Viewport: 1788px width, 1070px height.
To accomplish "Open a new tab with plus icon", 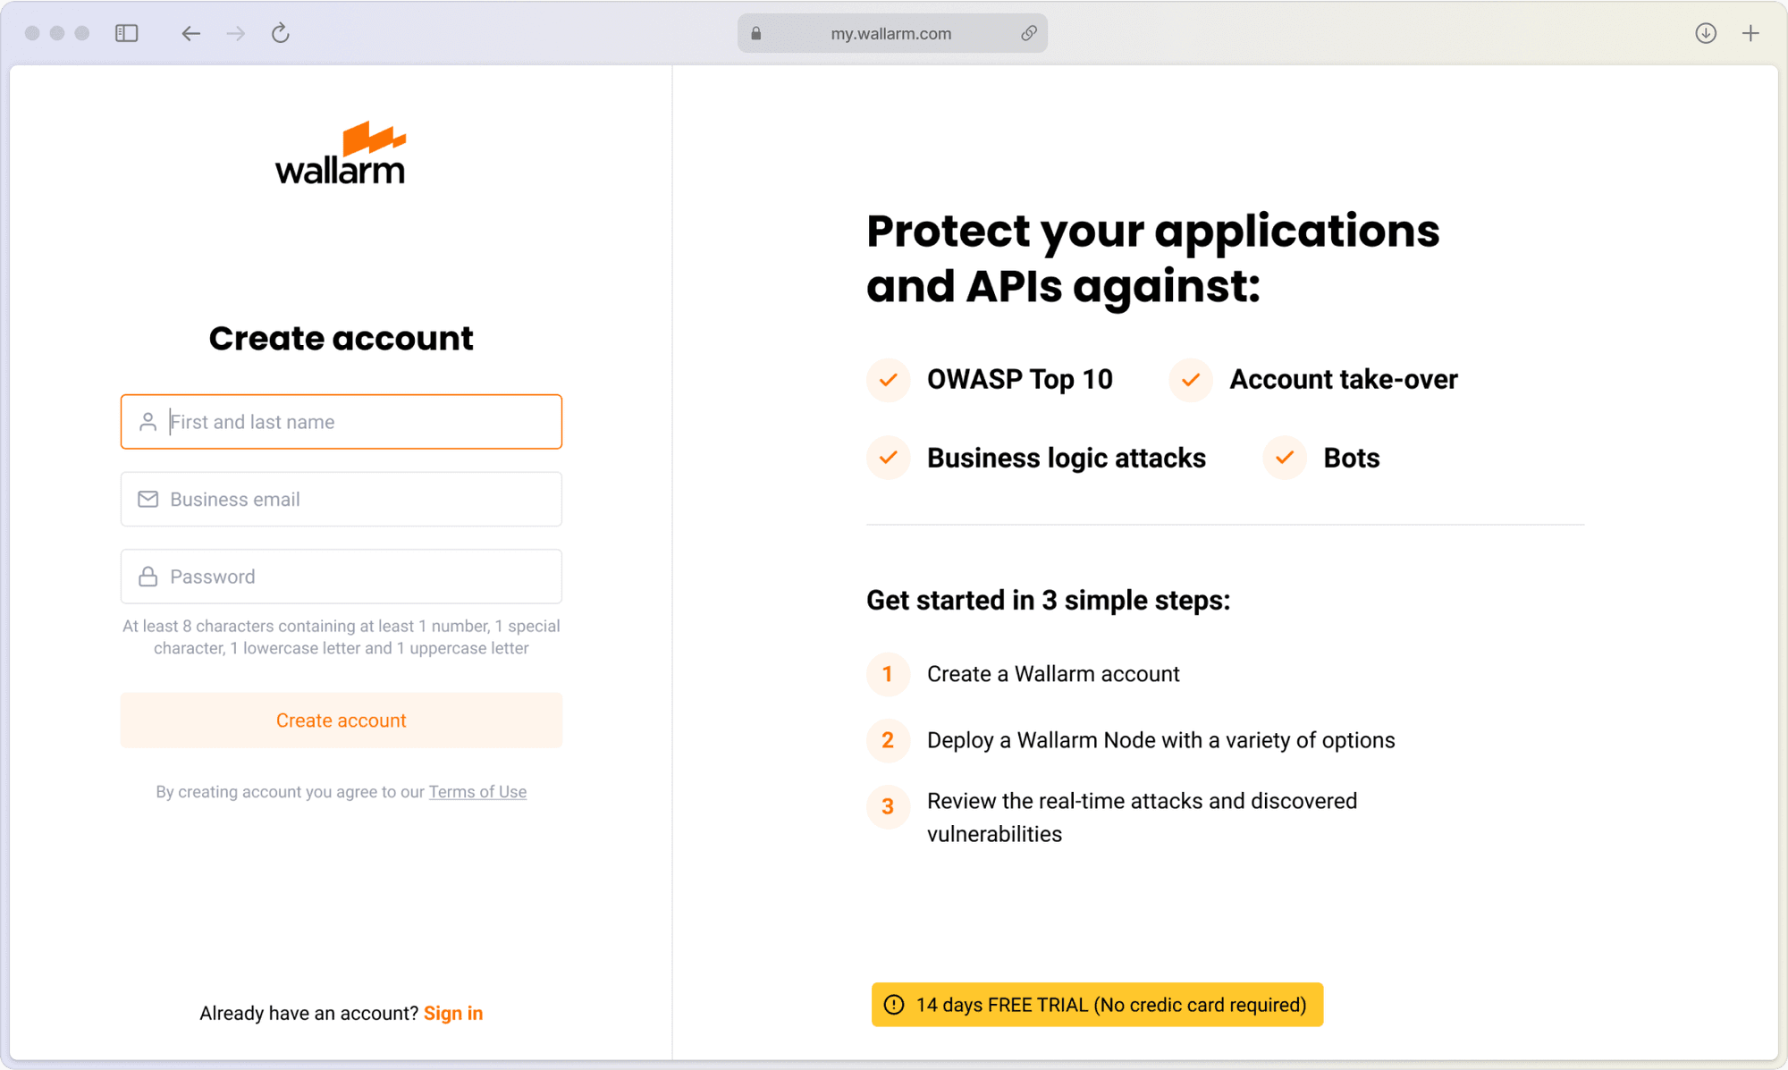I will click(1750, 33).
